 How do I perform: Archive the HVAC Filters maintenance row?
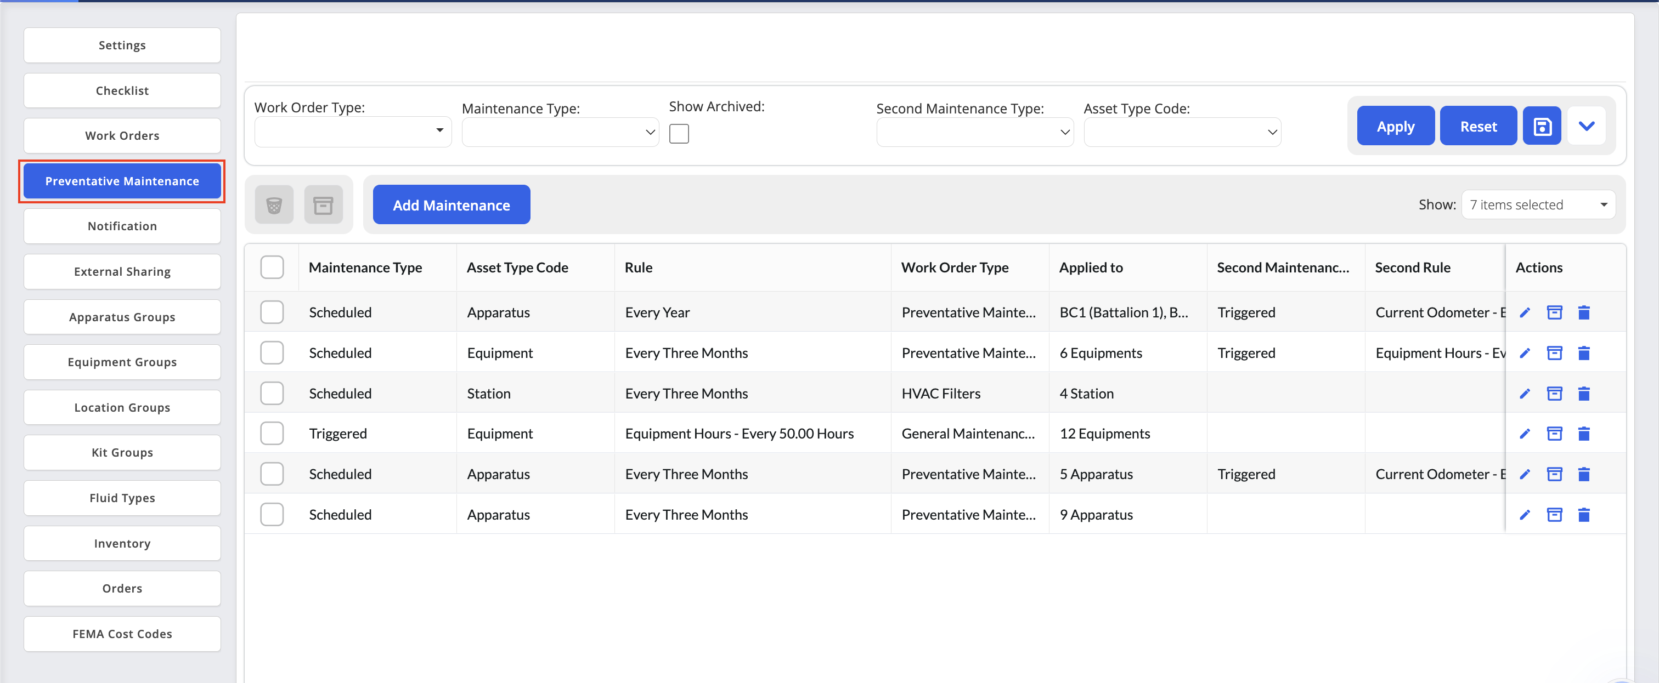point(1554,394)
